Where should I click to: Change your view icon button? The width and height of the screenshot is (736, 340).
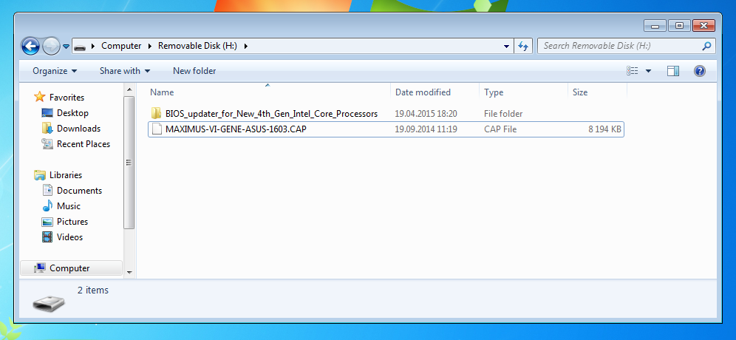tap(633, 71)
